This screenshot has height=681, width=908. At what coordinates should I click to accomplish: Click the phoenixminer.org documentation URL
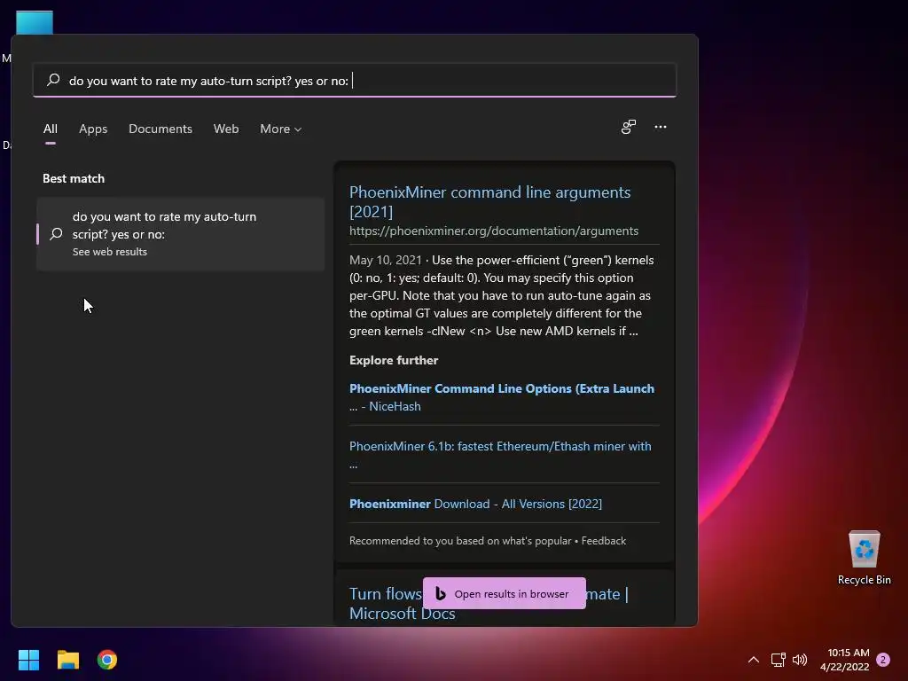pyautogui.click(x=493, y=231)
